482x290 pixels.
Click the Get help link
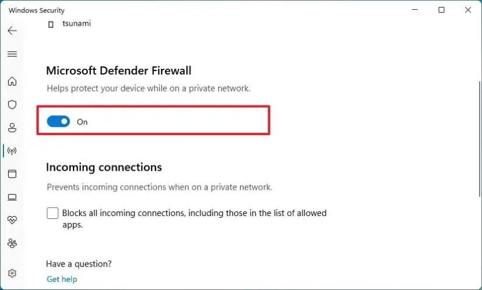click(62, 279)
